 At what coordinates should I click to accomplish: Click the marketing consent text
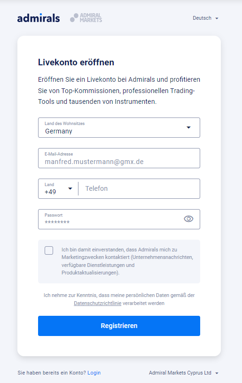tap(127, 261)
